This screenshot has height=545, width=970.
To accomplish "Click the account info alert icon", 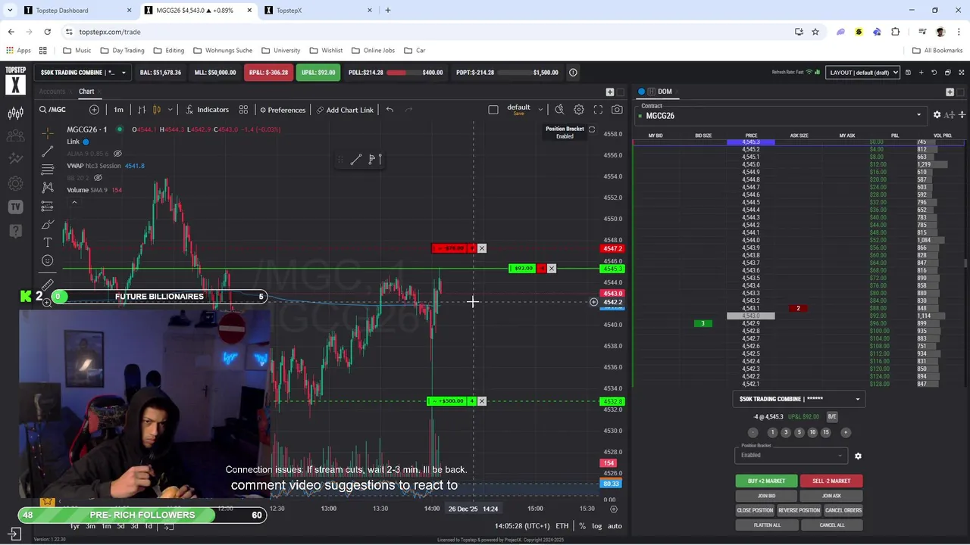I will [573, 73].
